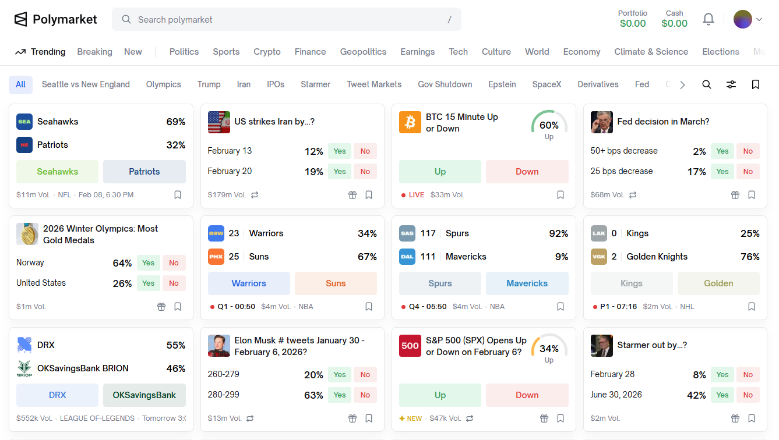Viewport: 779px width, 440px height.
Task: Click the search magnifier in filter bar
Action: (707, 84)
